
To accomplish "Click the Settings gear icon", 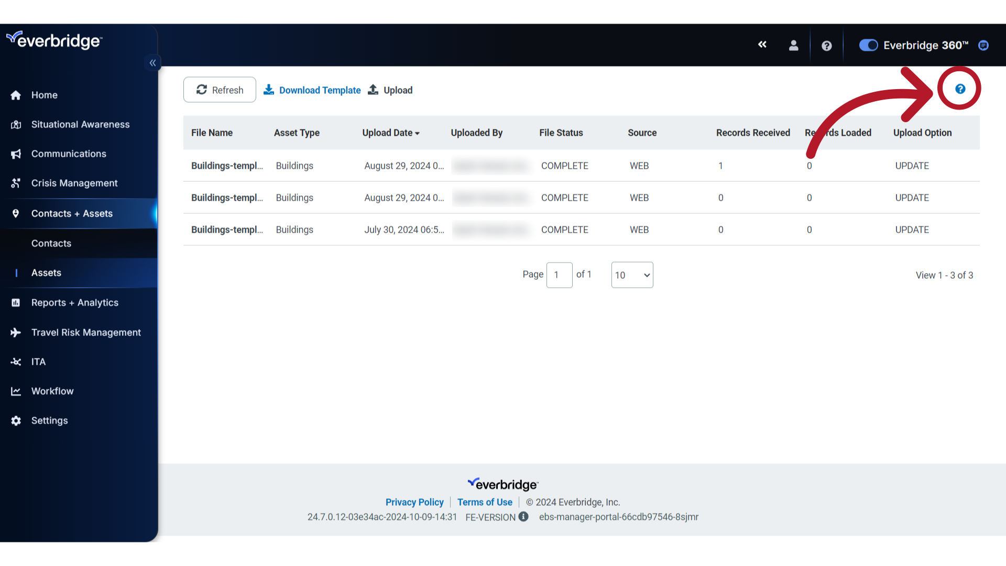I will tap(16, 421).
